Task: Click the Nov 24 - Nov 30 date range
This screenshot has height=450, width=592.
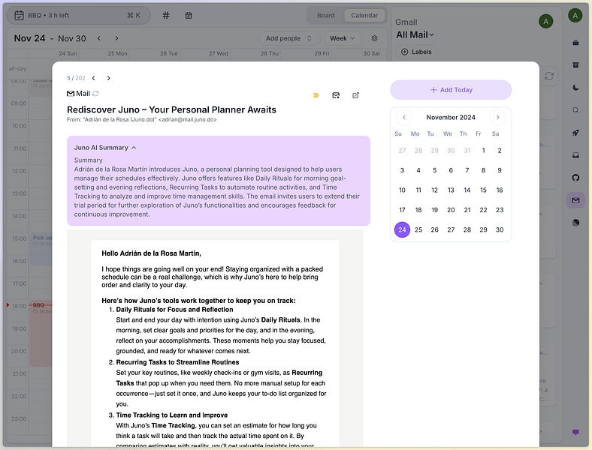Action: pos(50,38)
